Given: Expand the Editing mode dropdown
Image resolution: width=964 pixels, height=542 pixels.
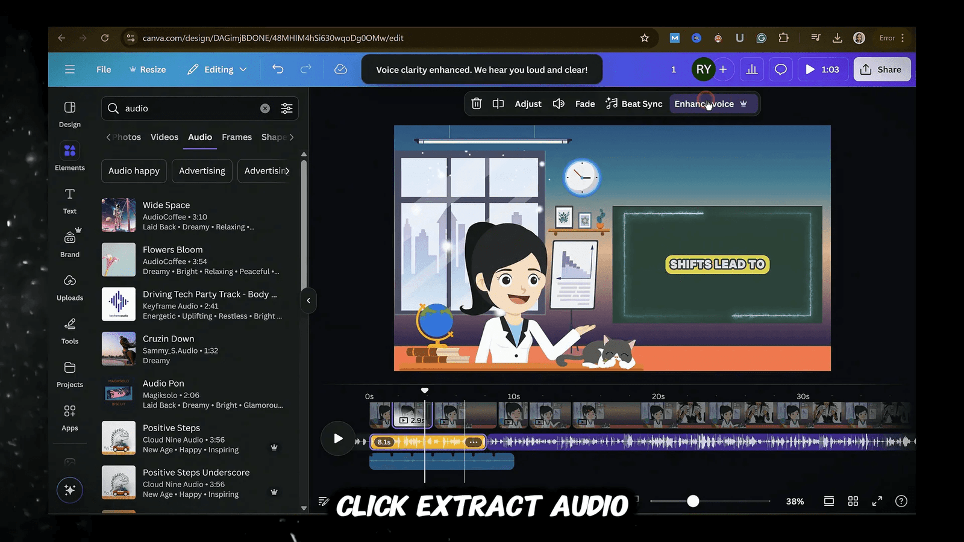Looking at the screenshot, I should coord(217,69).
